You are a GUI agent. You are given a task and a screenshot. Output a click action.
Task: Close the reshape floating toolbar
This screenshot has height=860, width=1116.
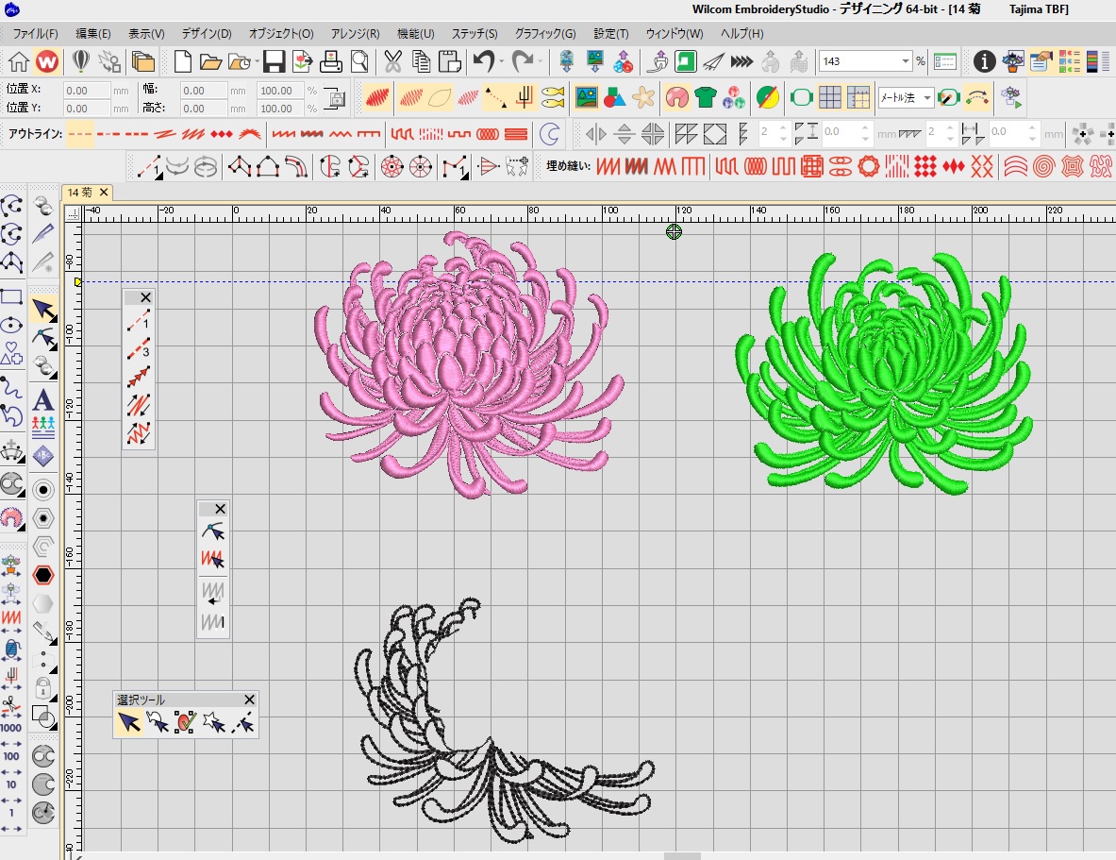point(220,509)
